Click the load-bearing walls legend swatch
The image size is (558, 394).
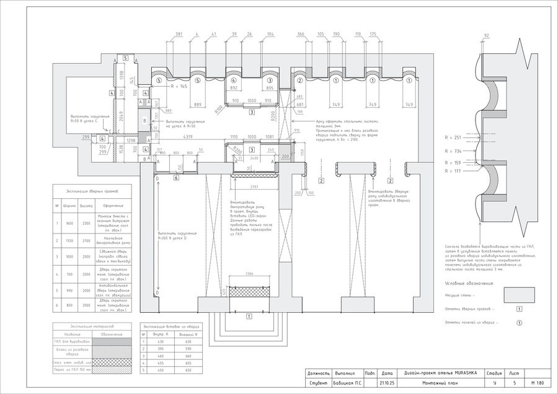tap(519, 295)
